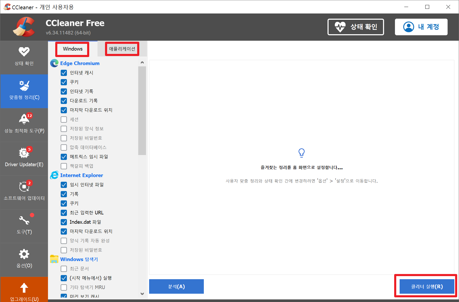The image size is (459, 302).
Task: Disable 쿠키 cleaning for Edge Chromium
Action: (64, 82)
